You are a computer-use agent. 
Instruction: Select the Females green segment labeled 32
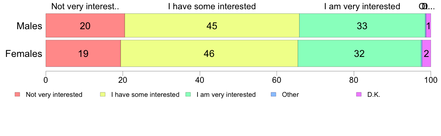(x=359, y=54)
